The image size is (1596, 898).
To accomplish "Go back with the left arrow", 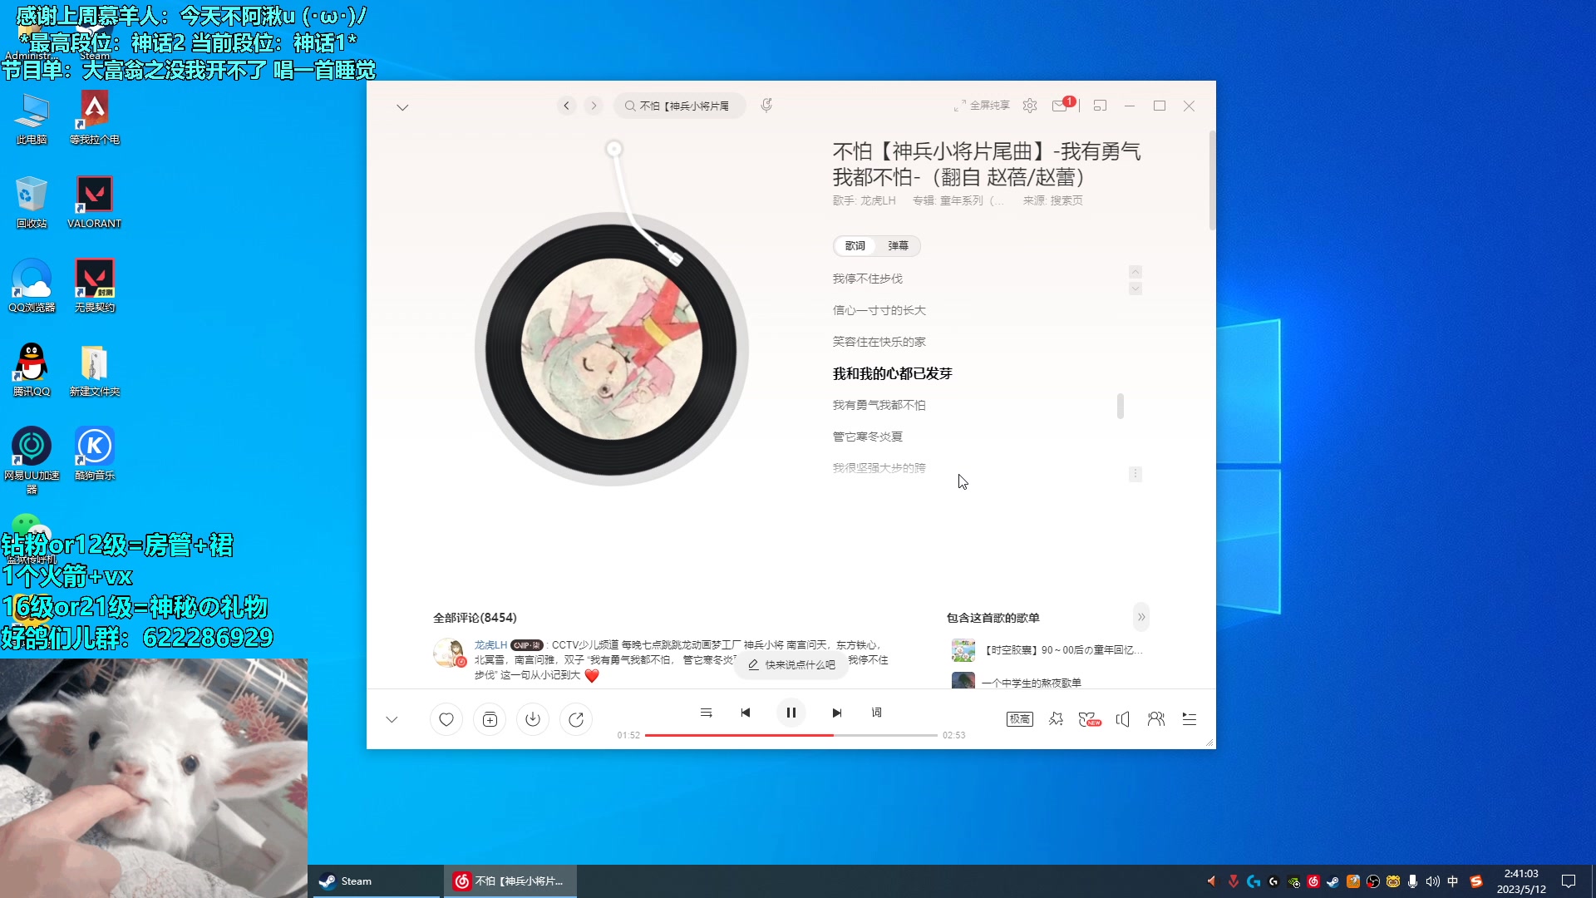I will point(567,106).
